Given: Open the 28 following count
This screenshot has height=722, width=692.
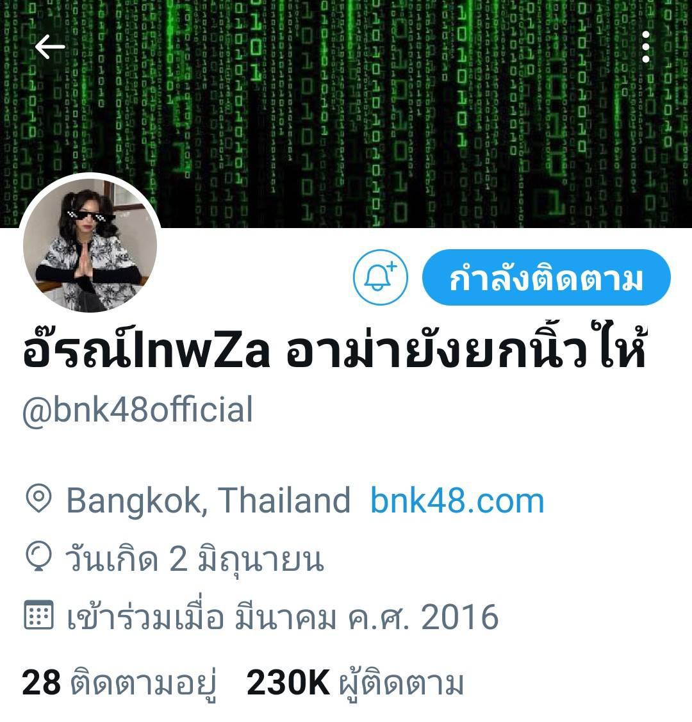Looking at the screenshot, I should tap(41, 682).
